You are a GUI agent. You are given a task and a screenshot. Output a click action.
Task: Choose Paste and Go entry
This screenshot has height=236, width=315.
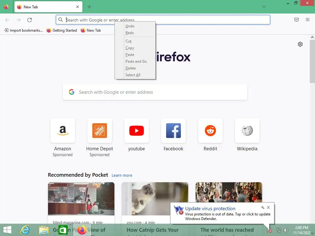135,61
